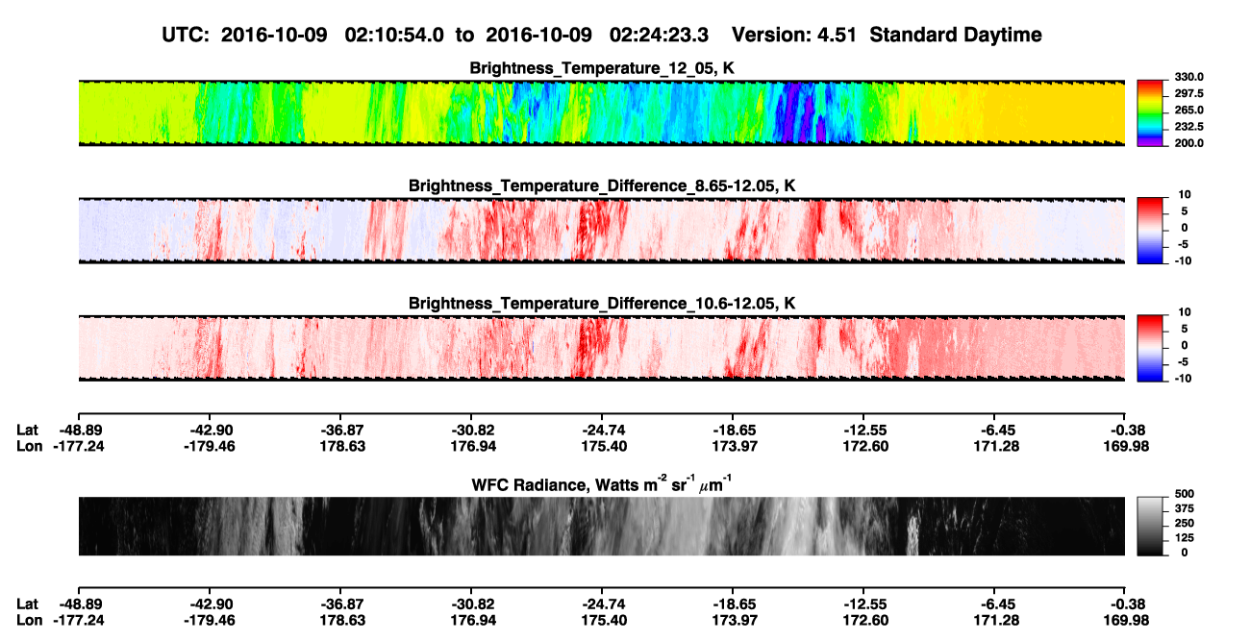The width and height of the screenshot is (1250, 641).
Task: Click upper axis longitude value 176.94
Action: (471, 446)
